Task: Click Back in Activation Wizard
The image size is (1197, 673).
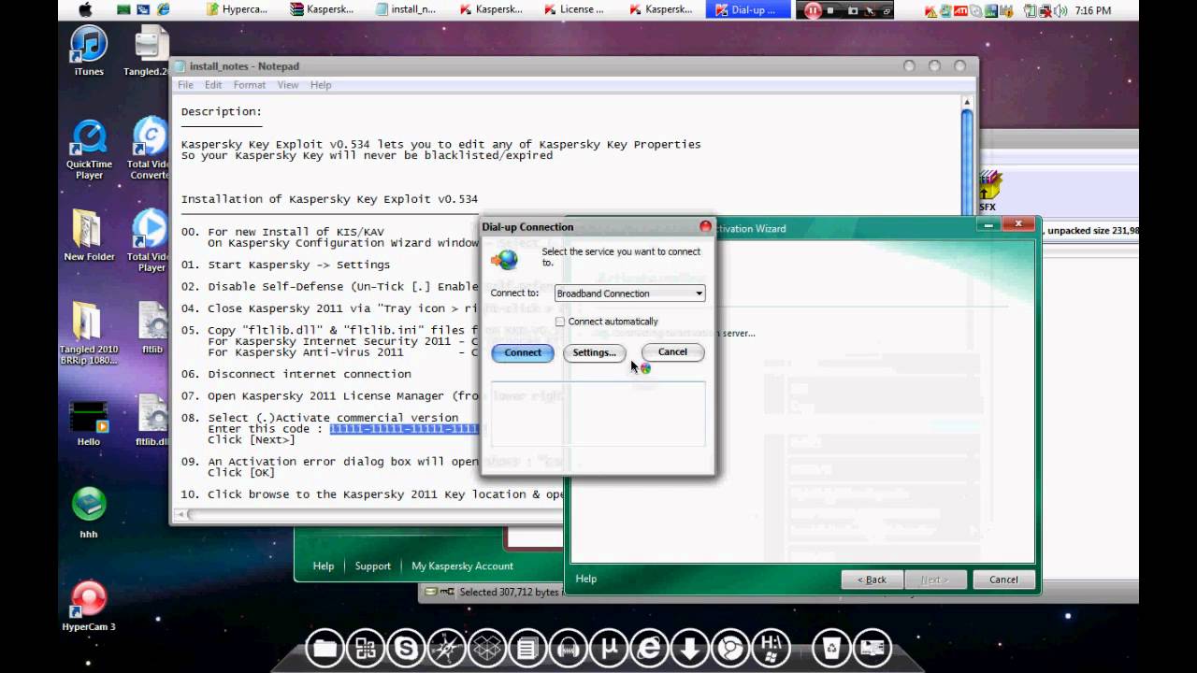Action: [872, 580]
